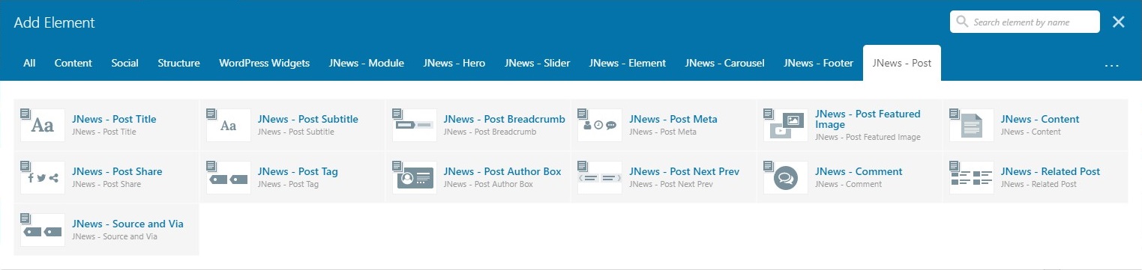Open the JNews - Slider tab

click(538, 63)
